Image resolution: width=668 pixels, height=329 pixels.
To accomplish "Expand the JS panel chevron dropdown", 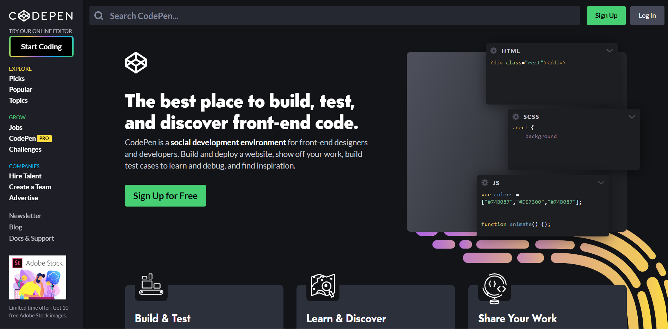I will click(601, 183).
